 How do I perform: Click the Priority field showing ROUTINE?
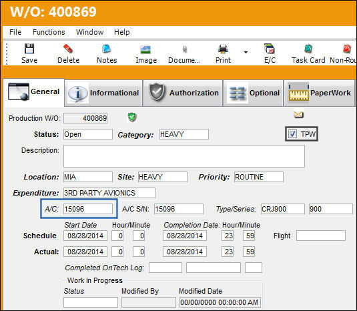tap(259, 177)
